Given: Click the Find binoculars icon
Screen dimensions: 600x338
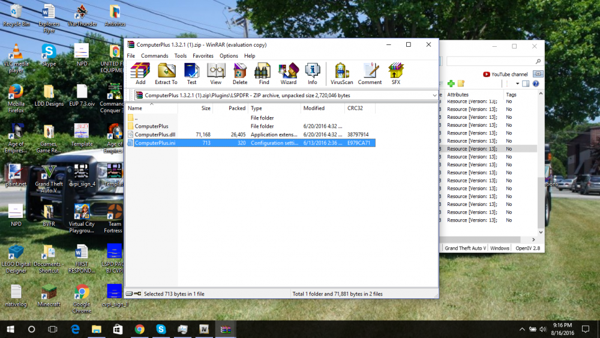Looking at the screenshot, I should point(263,73).
